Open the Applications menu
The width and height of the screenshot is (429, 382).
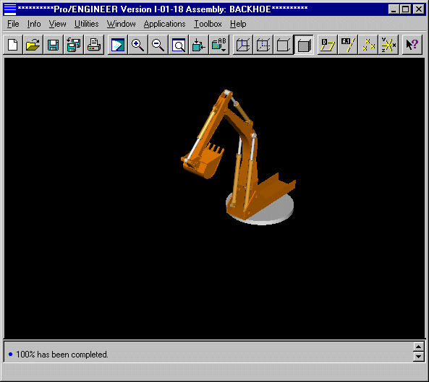coord(165,24)
